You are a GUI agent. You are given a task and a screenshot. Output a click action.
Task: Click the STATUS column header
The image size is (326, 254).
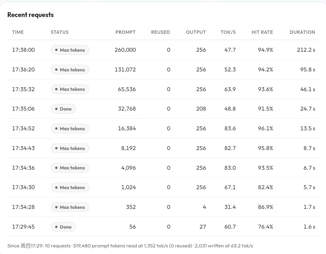click(x=59, y=32)
